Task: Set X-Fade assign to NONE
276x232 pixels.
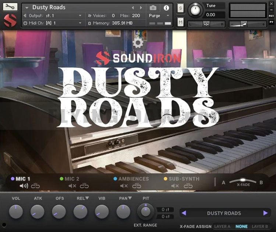Action: point(241,226)
